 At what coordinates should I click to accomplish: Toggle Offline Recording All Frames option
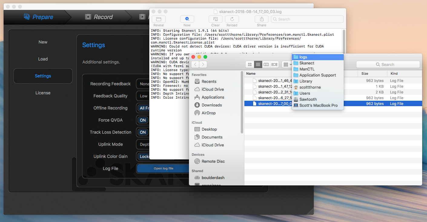pos(143,108)
